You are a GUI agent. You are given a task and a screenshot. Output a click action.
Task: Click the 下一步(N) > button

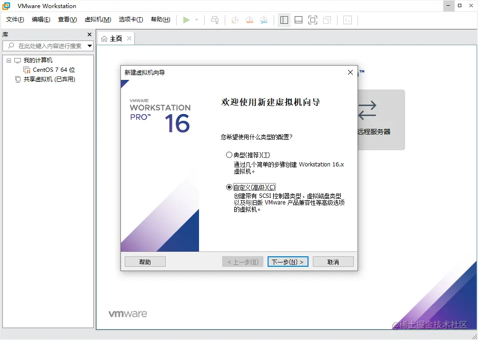288,262
